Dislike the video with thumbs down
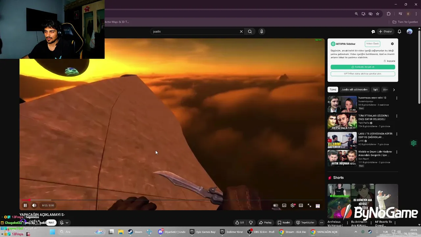This screenshot has height=237, width=421. point(251,223)
